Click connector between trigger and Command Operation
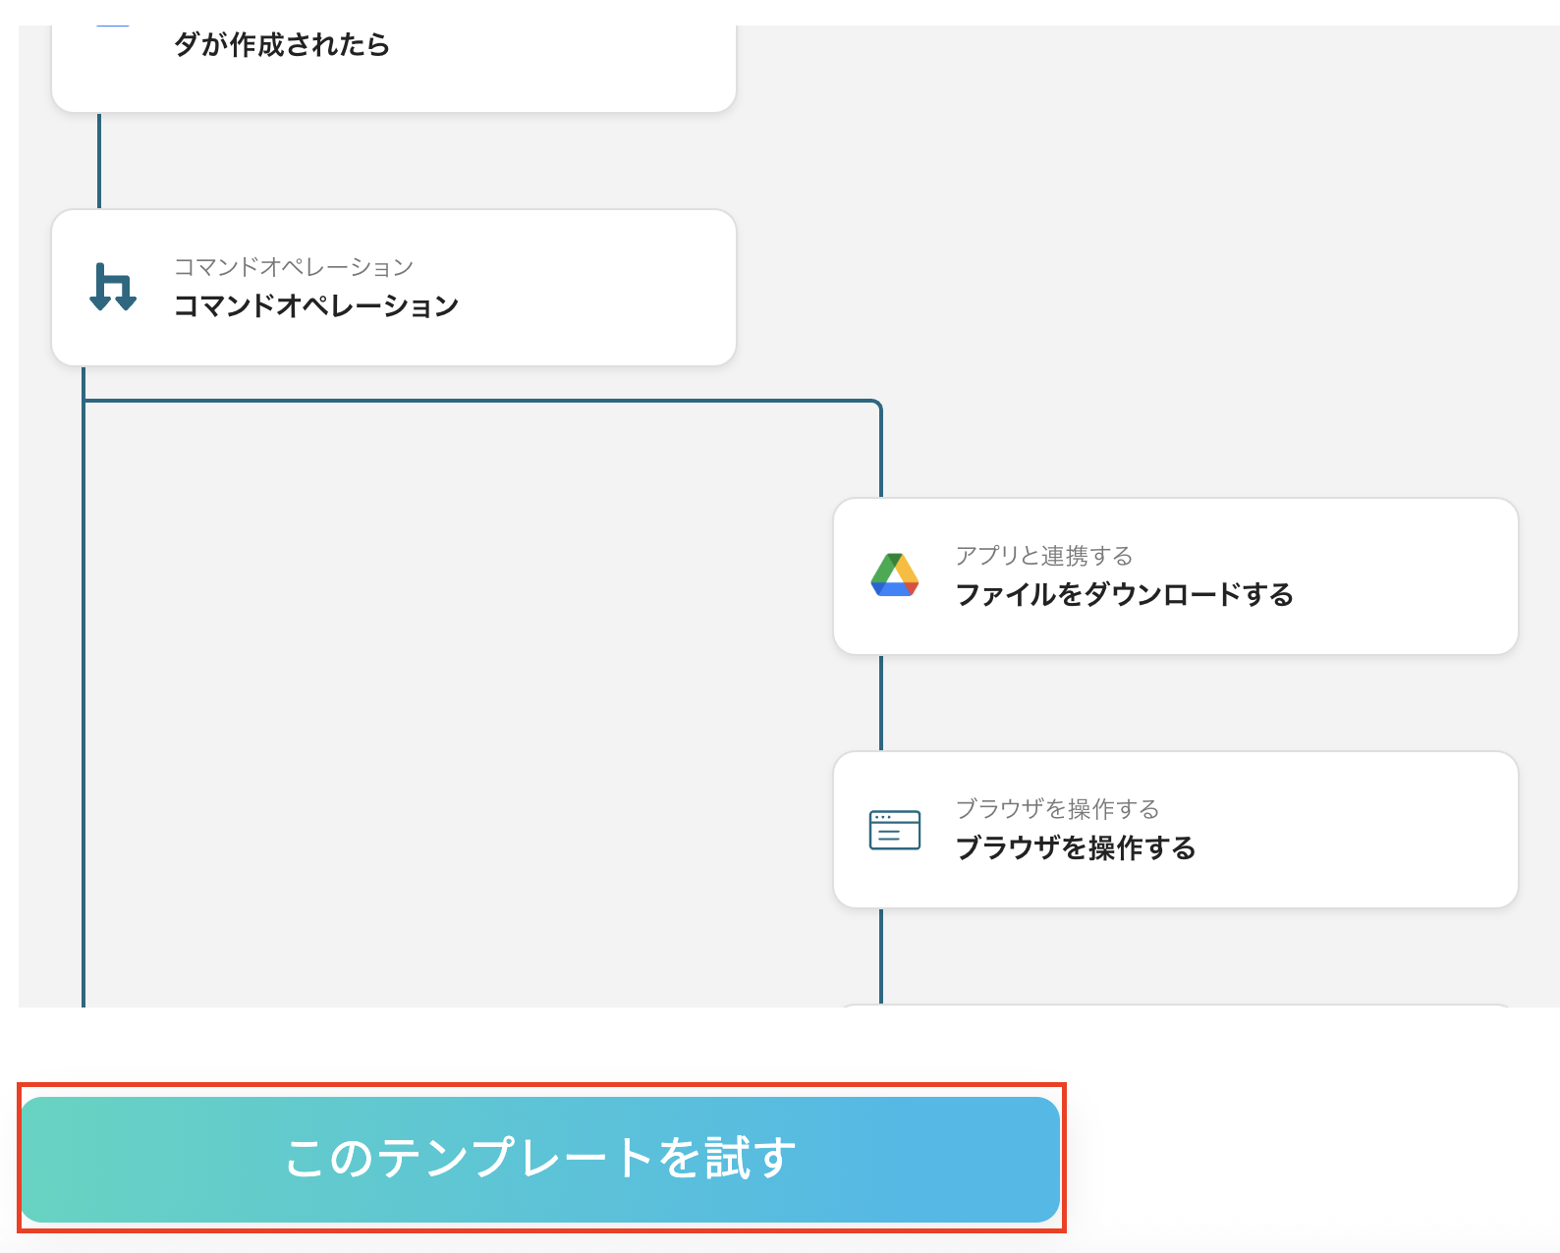 click(x=99, y=160)
